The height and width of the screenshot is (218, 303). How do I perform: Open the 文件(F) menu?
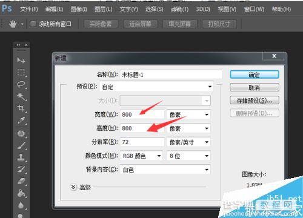(29, 9)
